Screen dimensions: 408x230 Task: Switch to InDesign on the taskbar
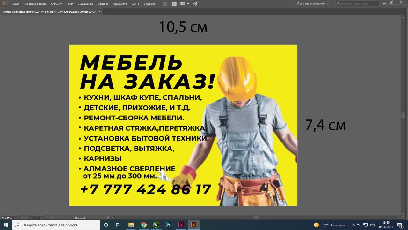[181, 225]
